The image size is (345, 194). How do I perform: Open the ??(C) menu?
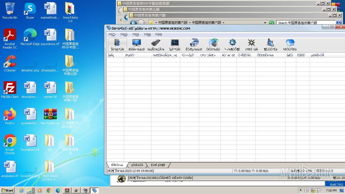pyautogui.click(x=112, y=34)
